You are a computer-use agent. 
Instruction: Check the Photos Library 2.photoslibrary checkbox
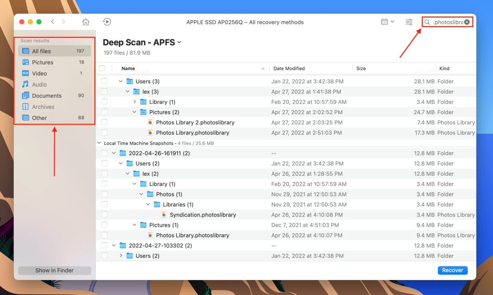pos(104,123)
